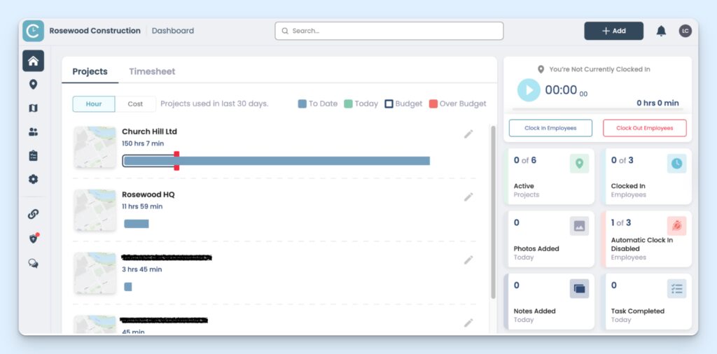
Task: Click the Rosewood Construction company name
Action: pos(95,31)
